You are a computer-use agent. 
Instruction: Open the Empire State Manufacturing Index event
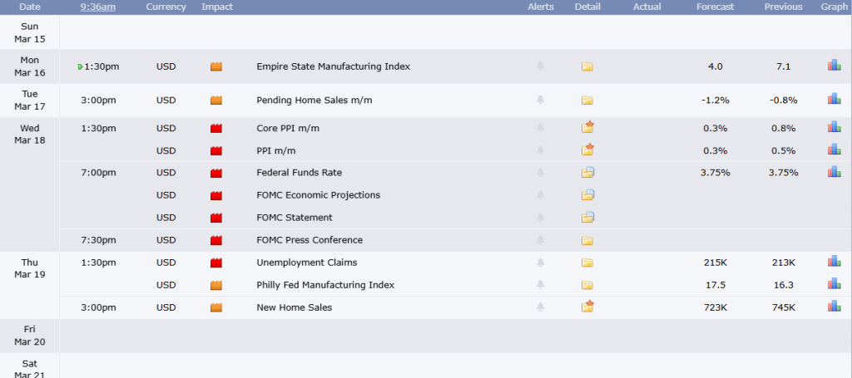point(333,66)
